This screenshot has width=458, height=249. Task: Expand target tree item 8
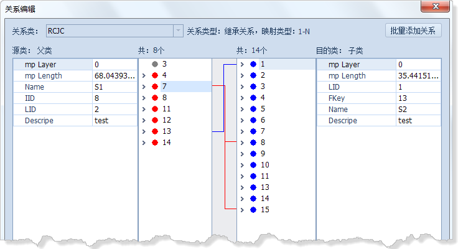(242, 143)
